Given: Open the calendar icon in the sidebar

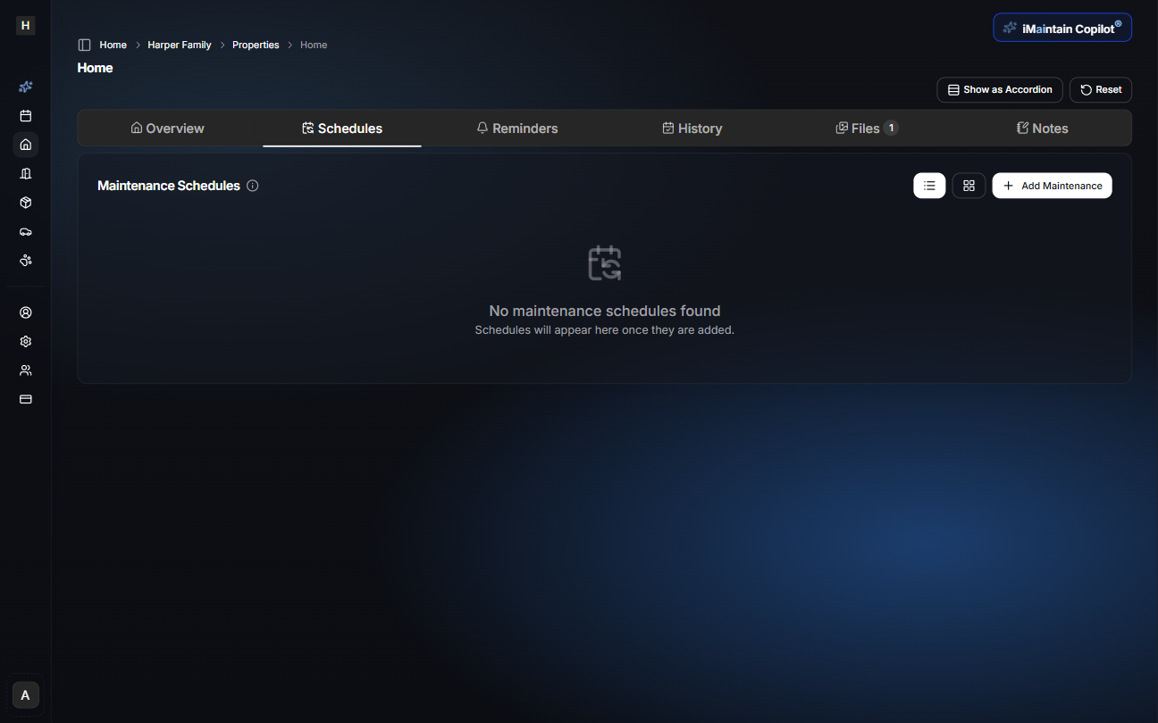Looking at the screenshot, I should click(x=25, y=115).
